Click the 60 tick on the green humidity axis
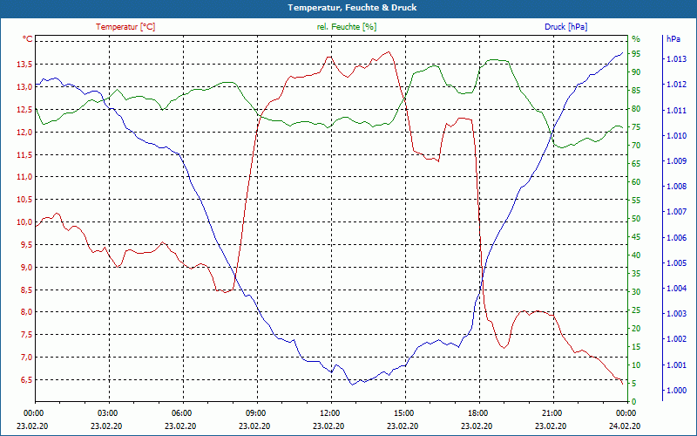The width and height of the screenshot is (697, 436). (636, 182)
